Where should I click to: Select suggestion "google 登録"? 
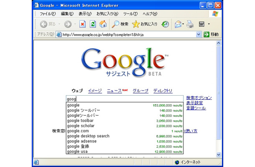click(125, 147)
